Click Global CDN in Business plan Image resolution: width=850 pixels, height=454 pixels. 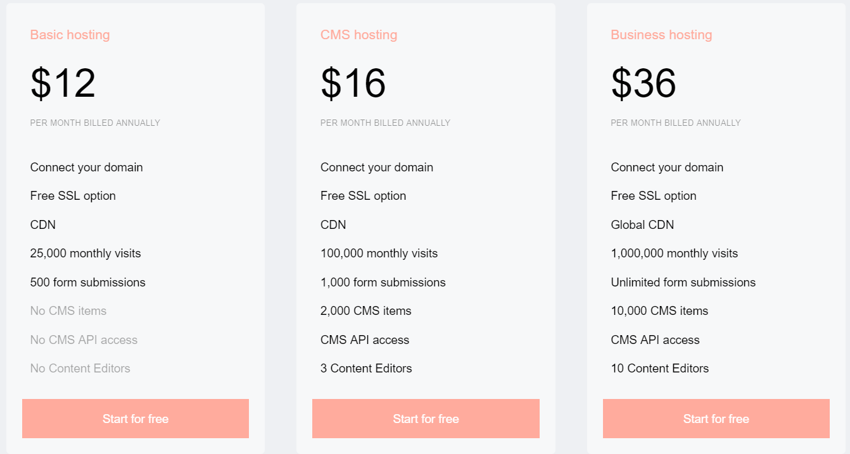pyautogui.click(x=642, y=224)
